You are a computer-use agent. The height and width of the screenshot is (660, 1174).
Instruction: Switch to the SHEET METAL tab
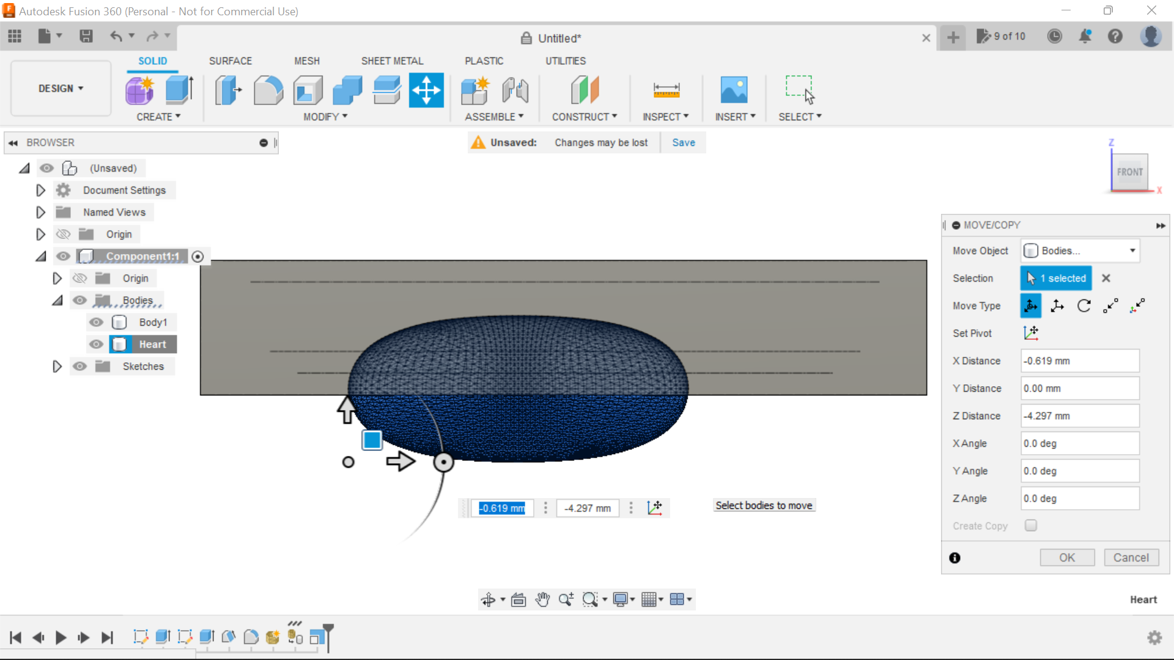(392, 61)
